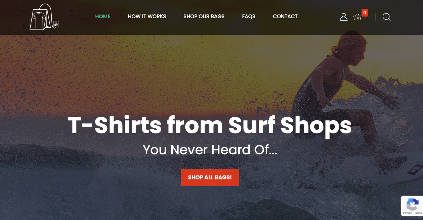Open the user account icon
The image size is (423, 220).
[x=344, y=17]
